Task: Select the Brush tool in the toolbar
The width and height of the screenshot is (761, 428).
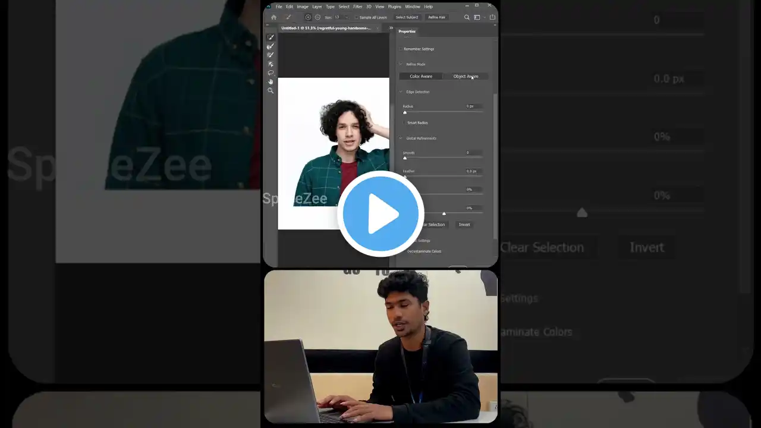Action: point(271,55)
